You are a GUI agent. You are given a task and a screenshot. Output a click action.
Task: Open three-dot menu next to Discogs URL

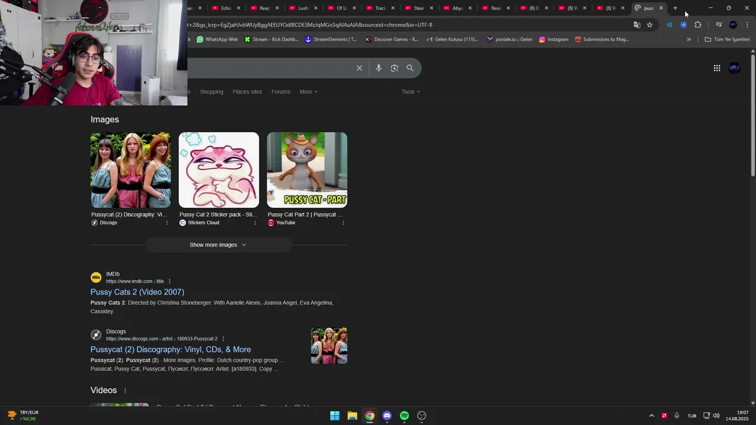click(x=223, y=339)
